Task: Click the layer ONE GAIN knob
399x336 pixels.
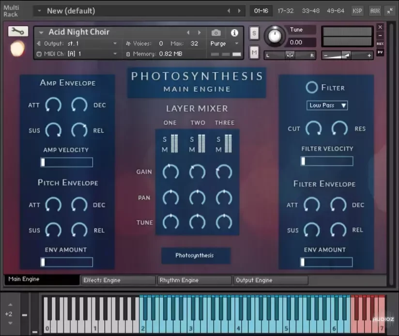Action: (170, 172)
